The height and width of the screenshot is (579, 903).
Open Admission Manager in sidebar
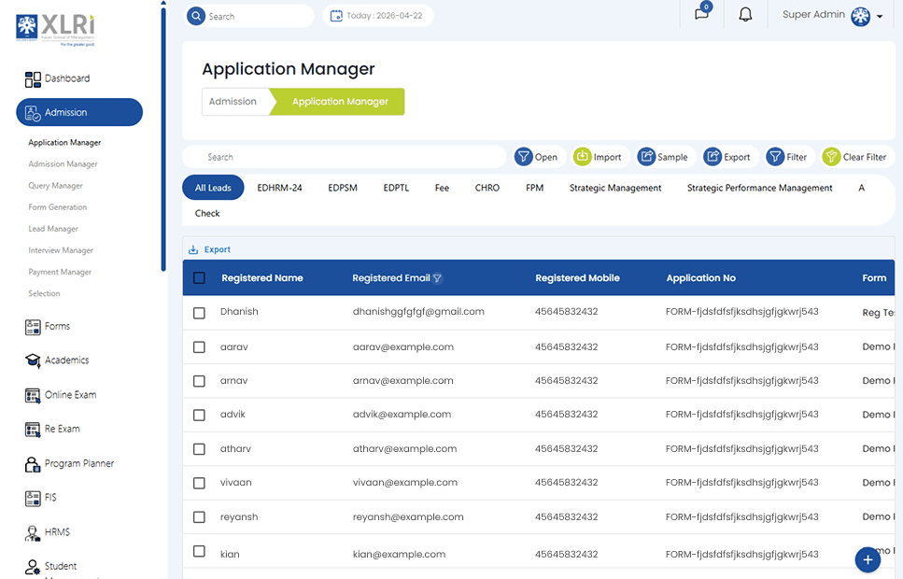point(63,164)
